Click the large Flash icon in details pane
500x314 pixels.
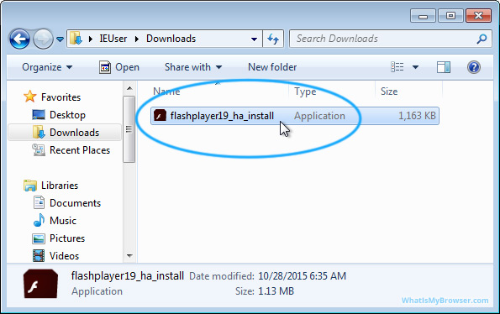[x=41, y=284]
